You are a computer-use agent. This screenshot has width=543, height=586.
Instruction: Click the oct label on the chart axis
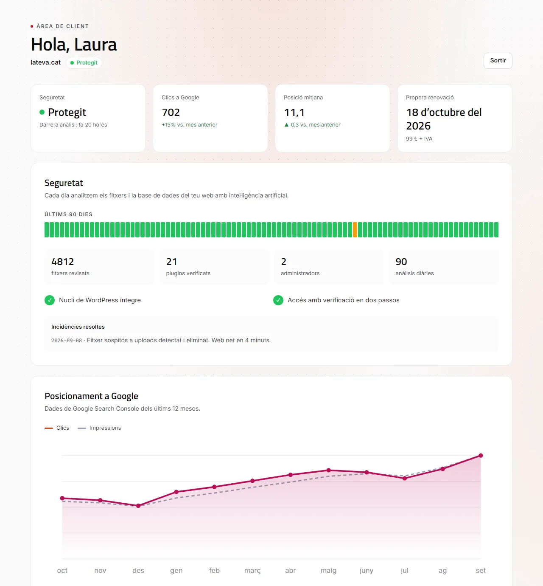tap(62, 571)
